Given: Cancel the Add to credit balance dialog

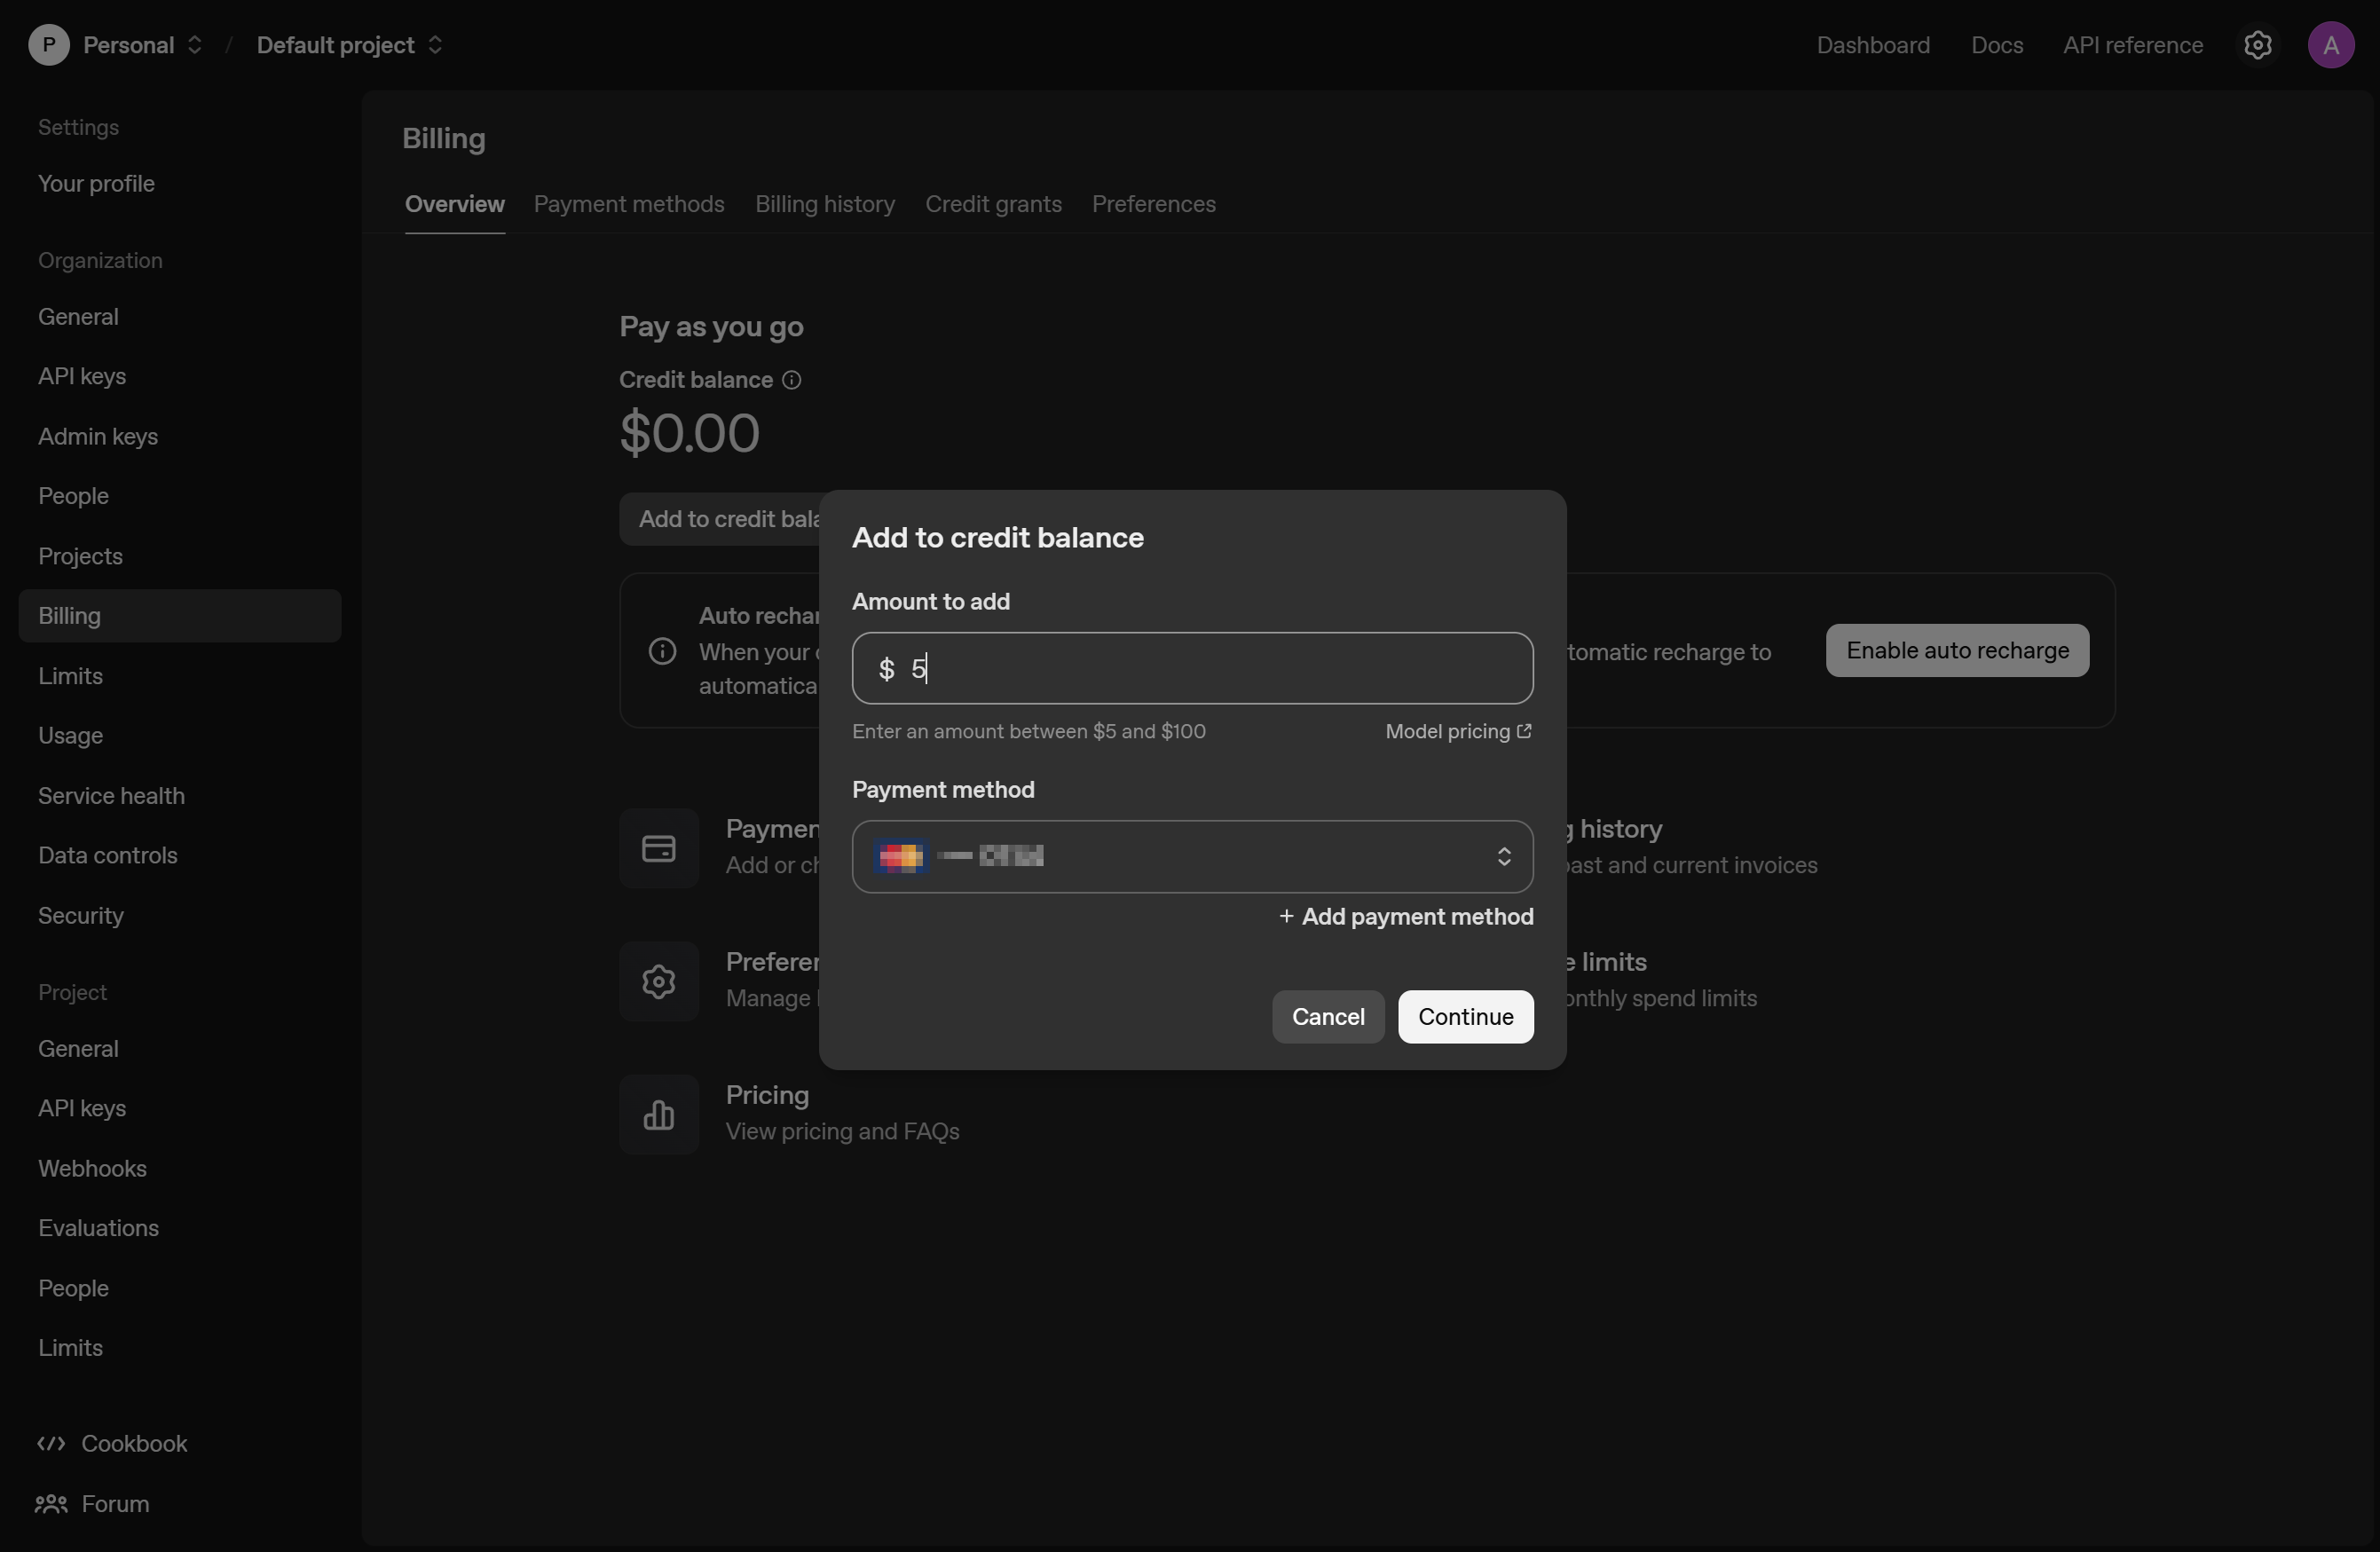Looking at the screenshot, I should pos(1328,1016).
